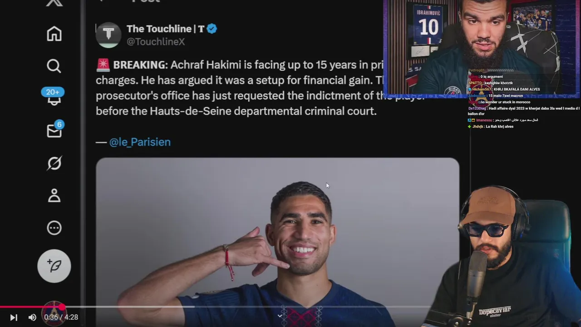Open the @le_Parisien mention link

point(140,142)
